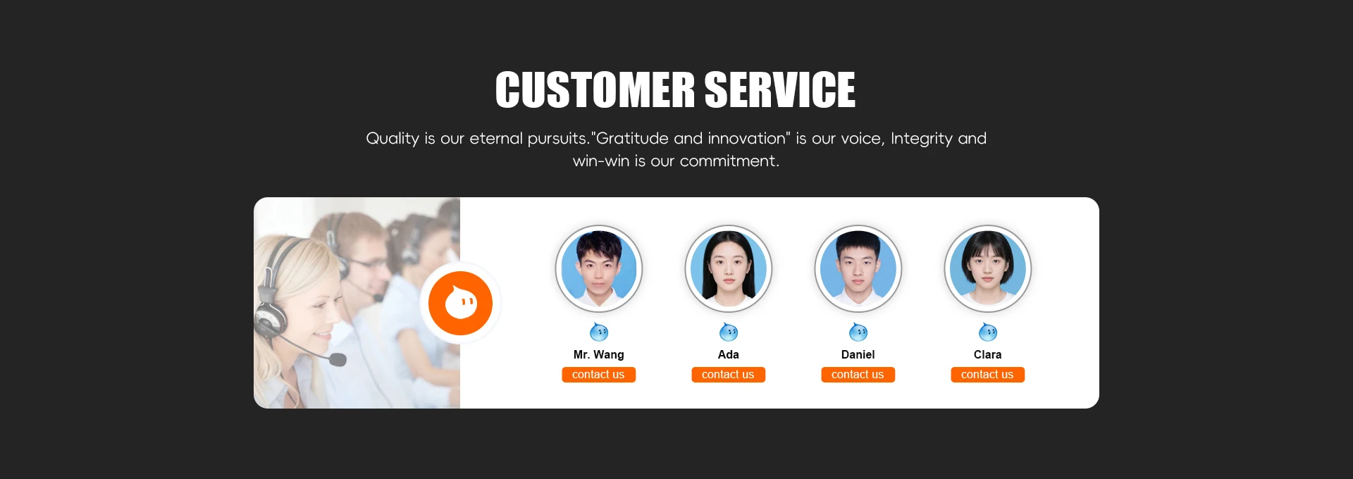1353x479 pixels.
Task: Select Clara's profile photo
Action: pos(988,268)
